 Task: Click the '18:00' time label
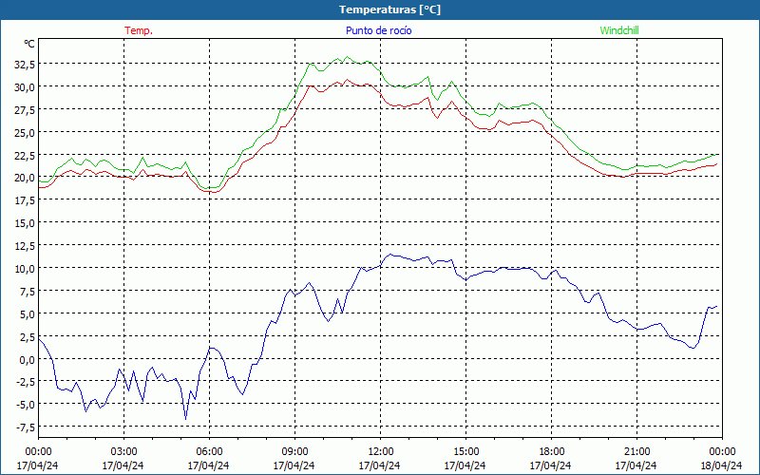tap(552, 451)
